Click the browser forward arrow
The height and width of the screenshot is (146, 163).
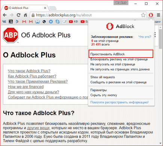pyautogui.click(x=12, y=15)
